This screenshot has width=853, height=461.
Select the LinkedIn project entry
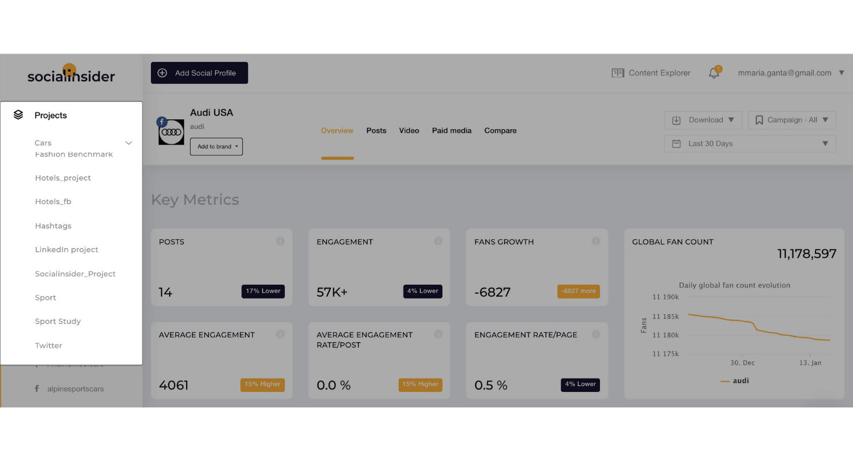click(x=66, y=250)
